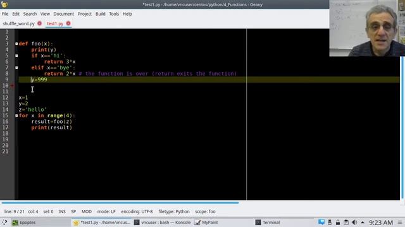Open the display tray icon
Image resolution: width=405 pixels, height=227 pixels.
click(321, 223)
